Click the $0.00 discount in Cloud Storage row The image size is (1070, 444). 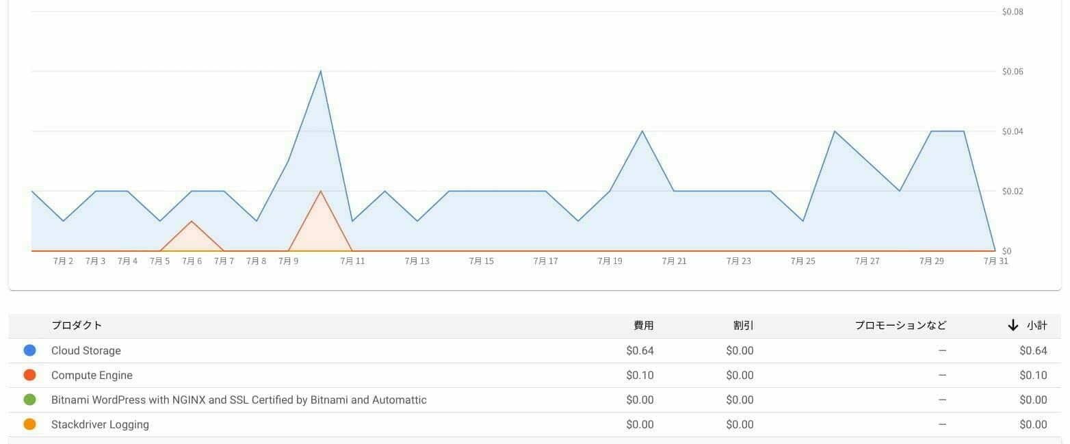tap(740, 350)
